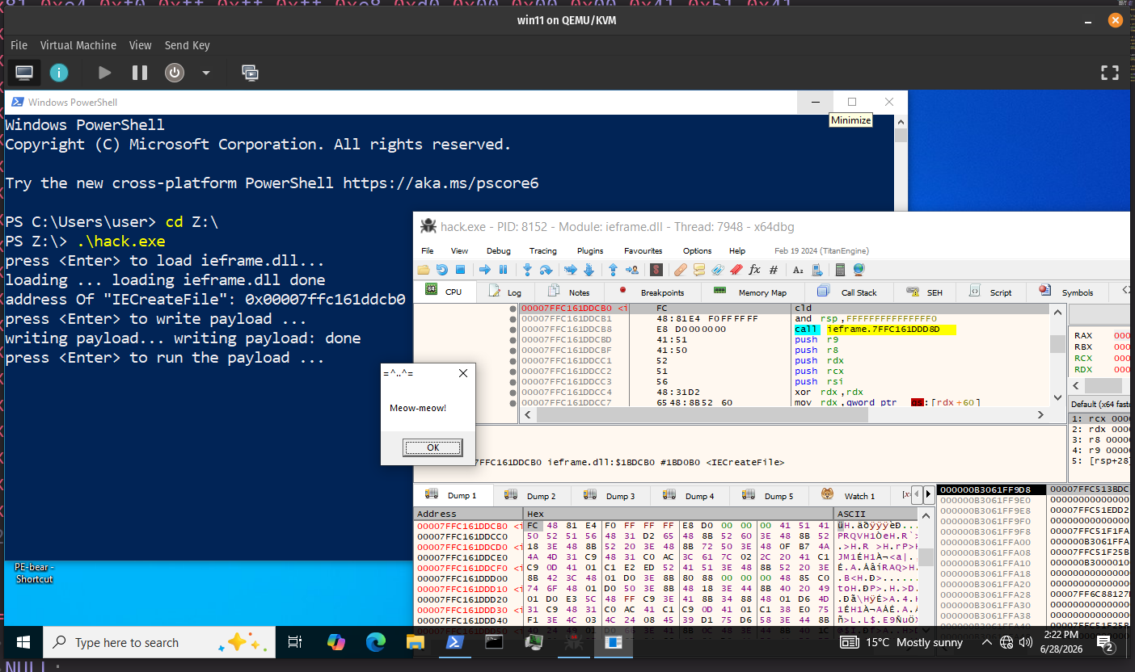Switch to the SEH tab

pyautogui.click(x=924, y=292)
